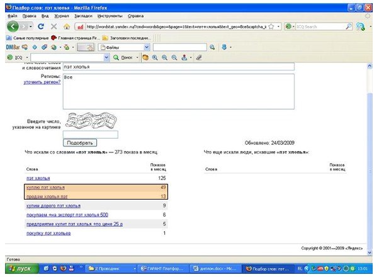Click the zoom-out magnifier icon
This screenshot has width=379, height=277.
(174, 57)
